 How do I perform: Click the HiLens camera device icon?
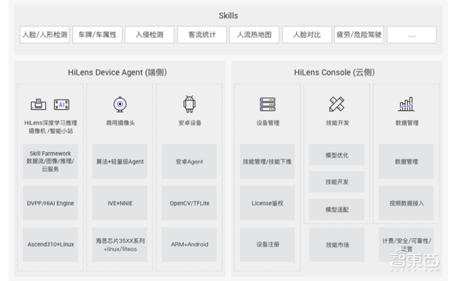[38, 104]
